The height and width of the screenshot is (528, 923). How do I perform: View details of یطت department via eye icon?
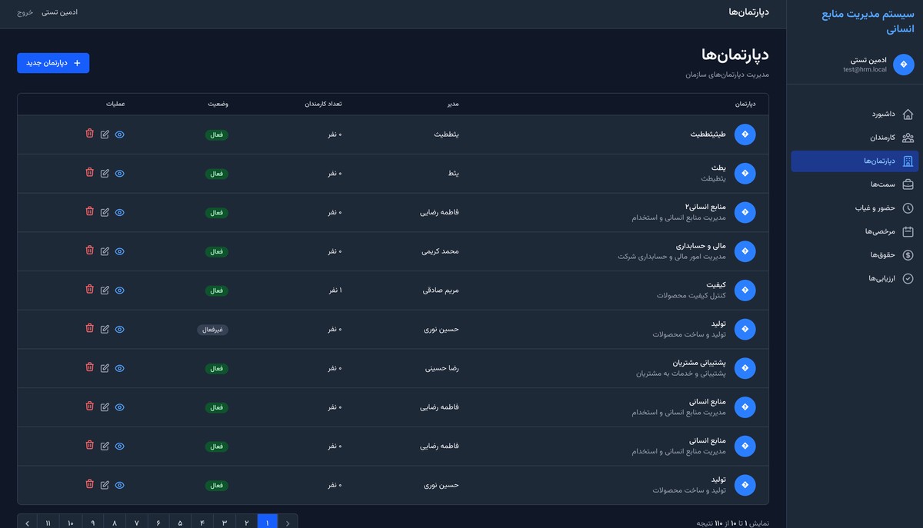pyautogui.click(x=119, y=174)
